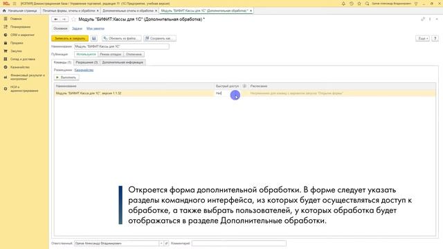Open CRM и маркетинг section
This screenshot has height=249, width=443.
[22, 35]
